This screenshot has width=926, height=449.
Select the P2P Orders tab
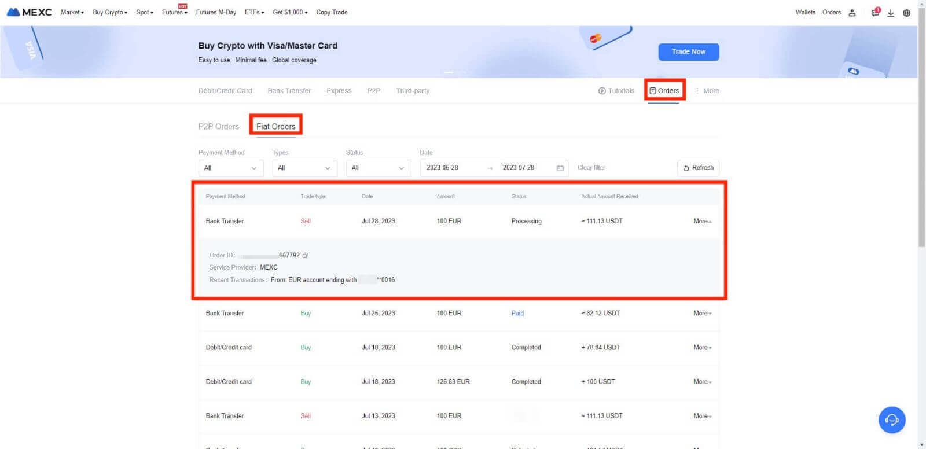[x=219, y=126]
